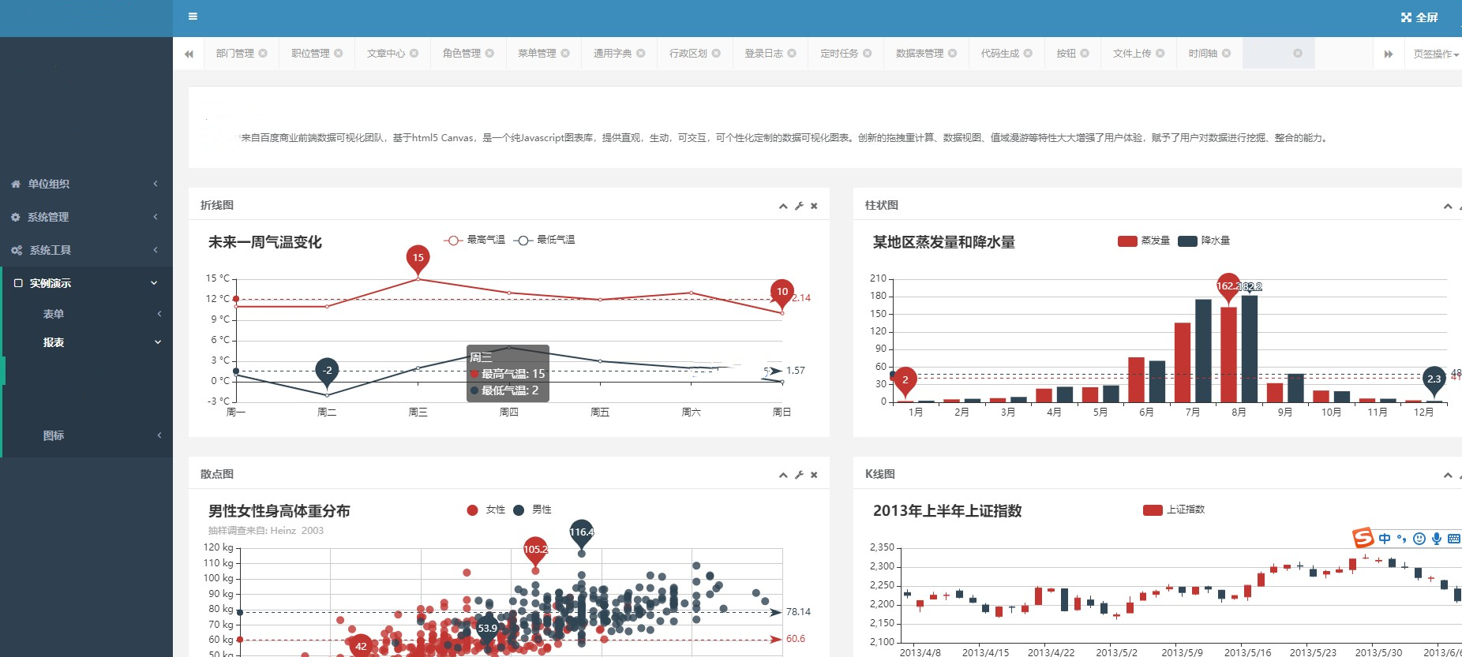Collapse the 柱状图 panel with its chevron
The image size is (1462, 657).
[x=1448, y=206]
